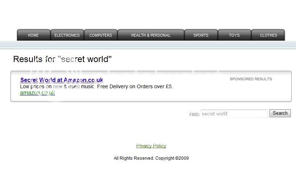Browse the CLOTHES category tab

pyautogui.click(x=268, y=35)
